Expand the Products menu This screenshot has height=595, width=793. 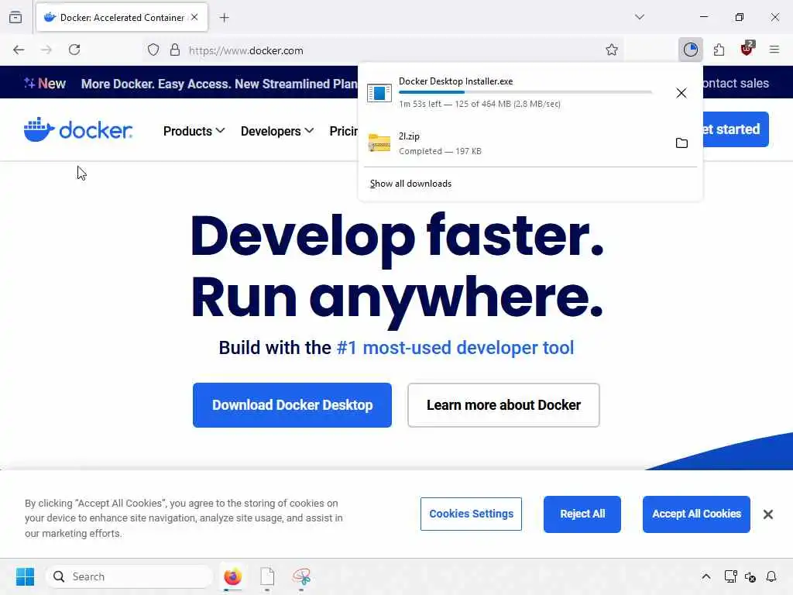[x=194, y=131]
